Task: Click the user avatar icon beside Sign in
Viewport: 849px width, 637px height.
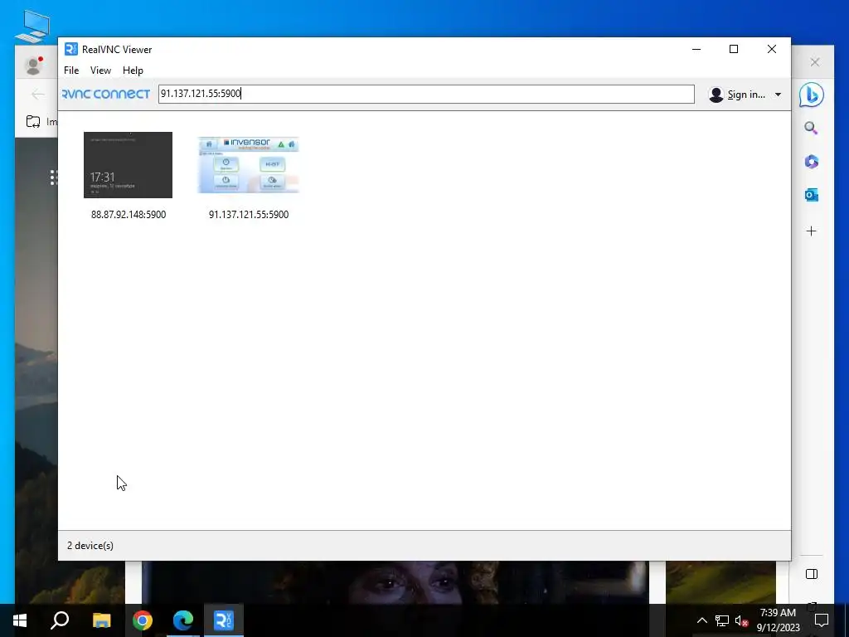Action: pyautogui.click(x=716, y=95)
